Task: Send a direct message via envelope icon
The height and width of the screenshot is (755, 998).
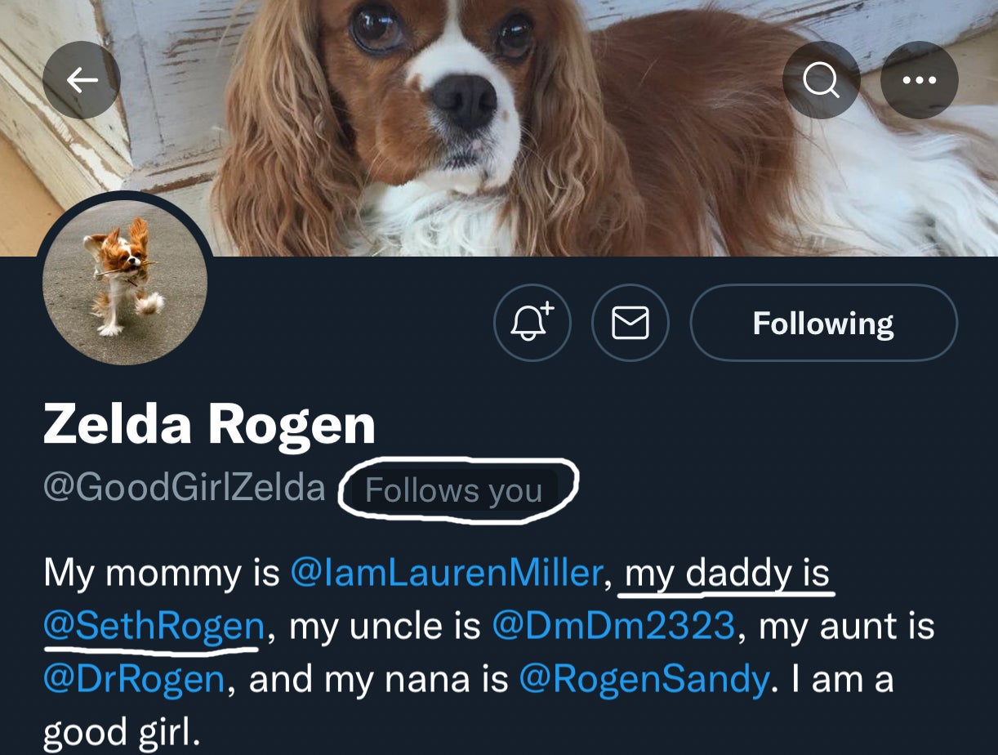Action: [x=630, y=323]
